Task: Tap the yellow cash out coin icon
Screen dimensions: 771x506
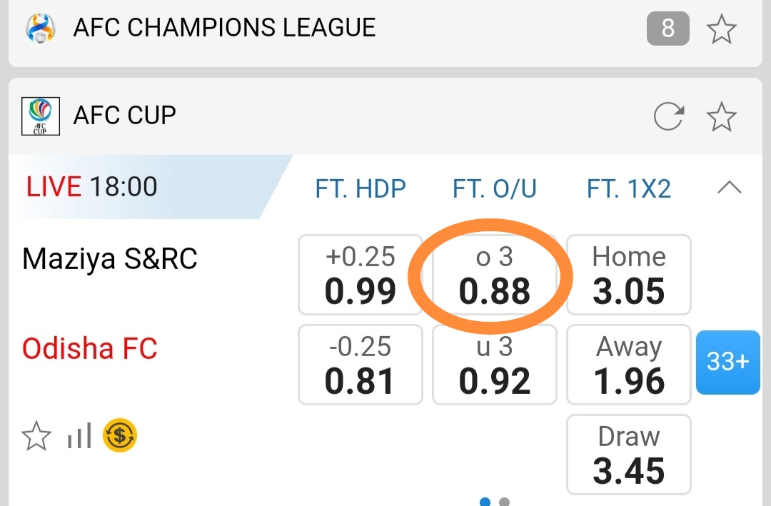Action: [x=120, y=435]
